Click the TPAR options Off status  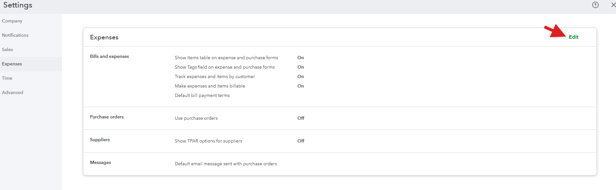[301, 141]
